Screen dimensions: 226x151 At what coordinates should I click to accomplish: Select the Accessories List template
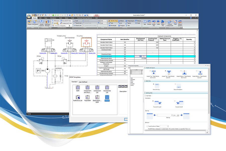pos(107,89)
